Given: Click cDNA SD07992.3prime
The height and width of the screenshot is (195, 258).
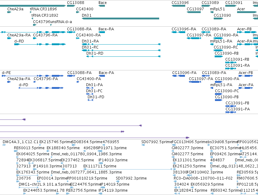Looking at the screenshot, I should click(x=131, y=178).
